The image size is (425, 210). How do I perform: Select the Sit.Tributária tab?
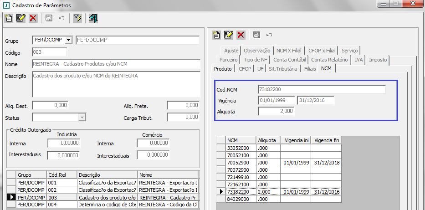[283, 69]
